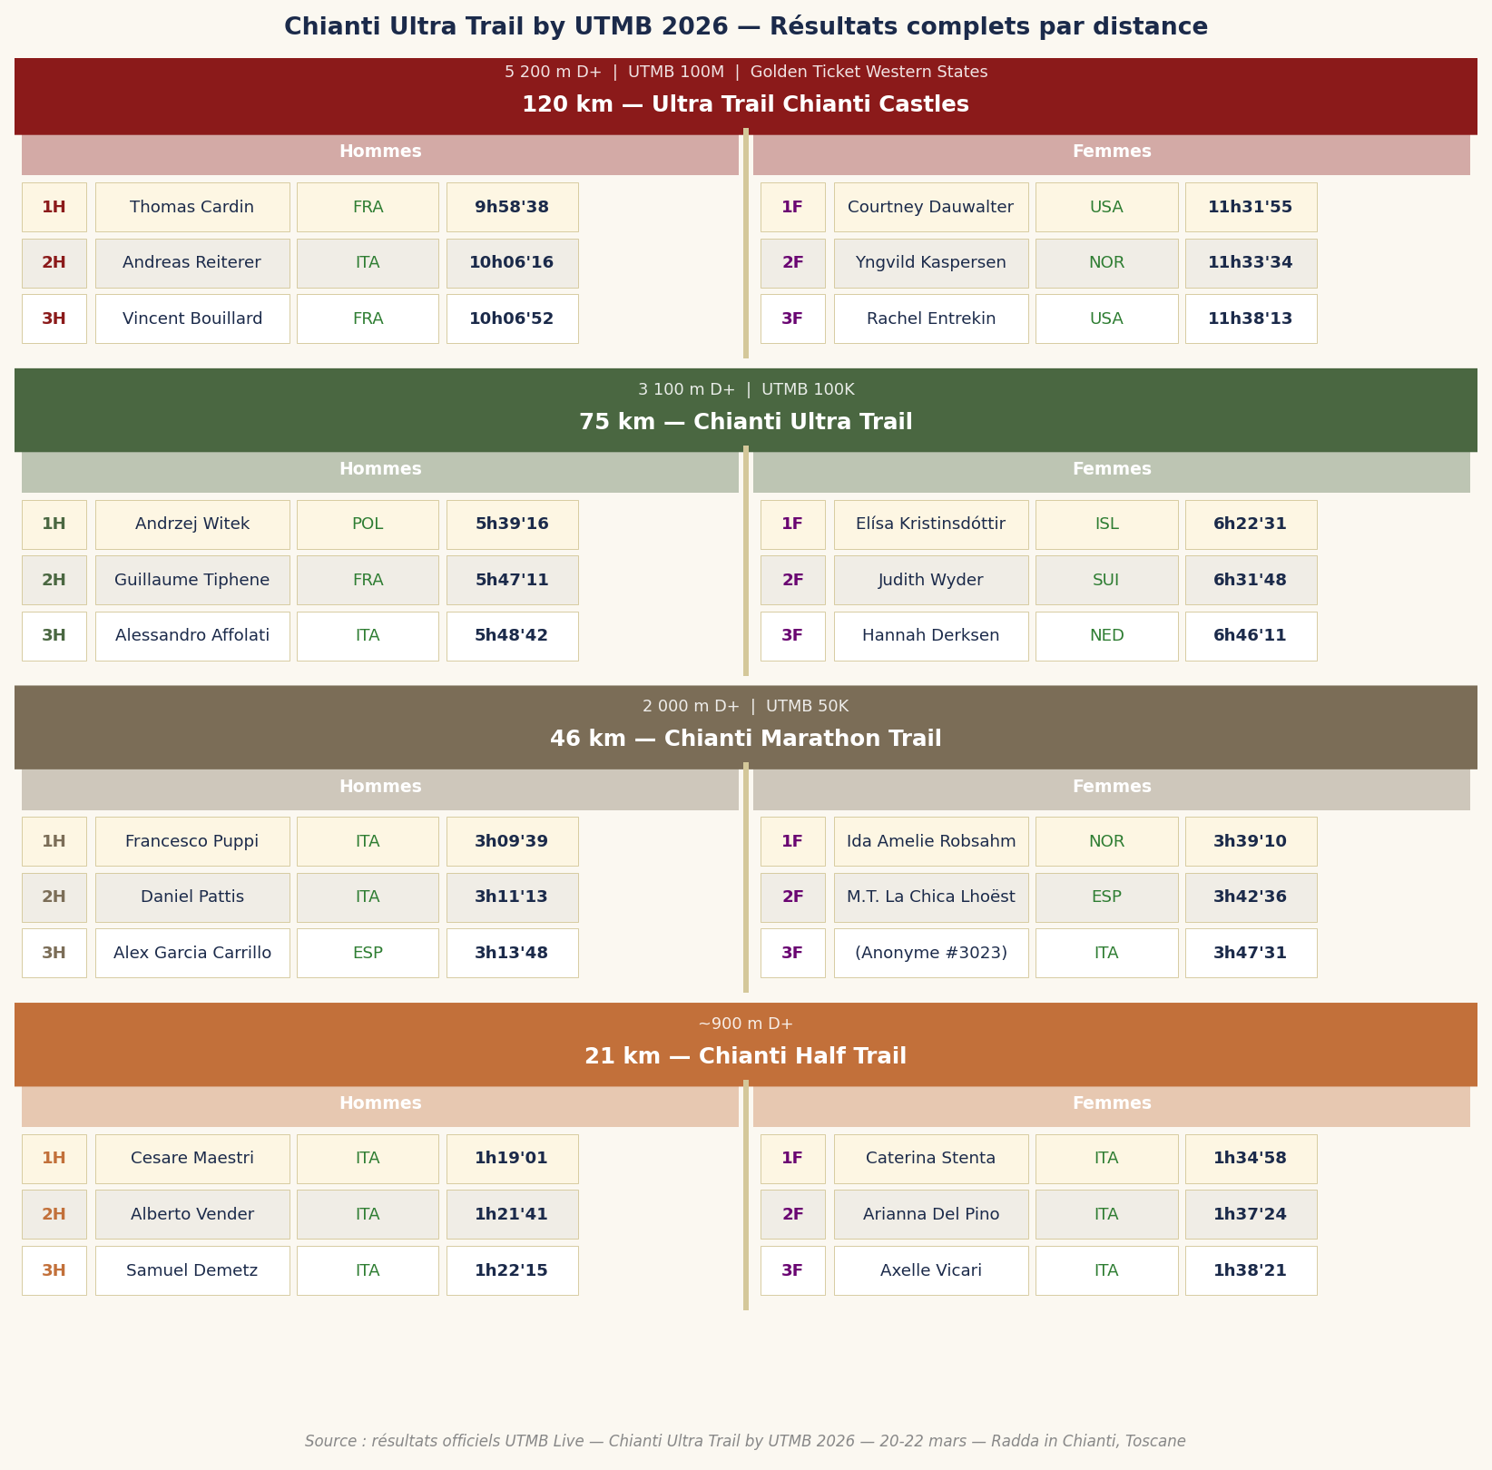Viewport: 1492px width, 1470px height.
Task: Click the 3F rank badge beside Axelle Vicari
Action: (792, 1271)
